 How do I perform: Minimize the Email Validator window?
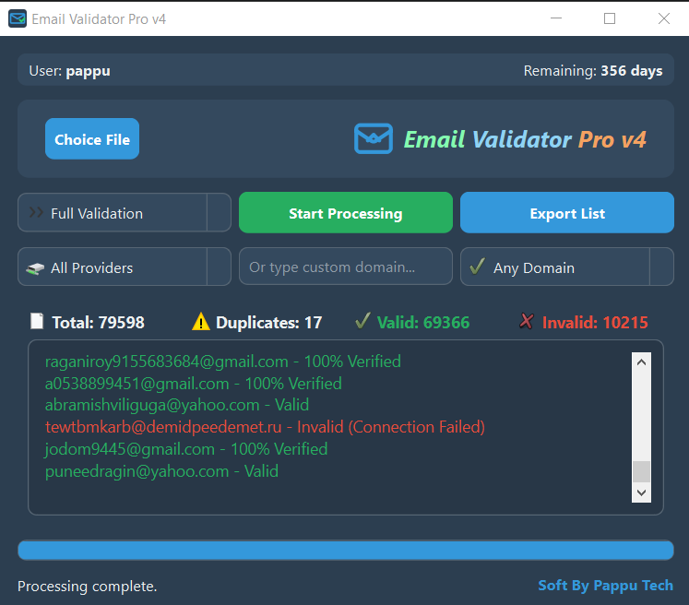pyautogui.click(x=556, y=18)
